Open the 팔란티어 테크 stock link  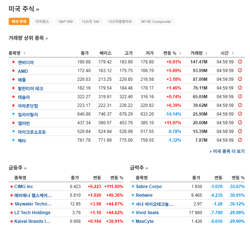pos(30,88)
